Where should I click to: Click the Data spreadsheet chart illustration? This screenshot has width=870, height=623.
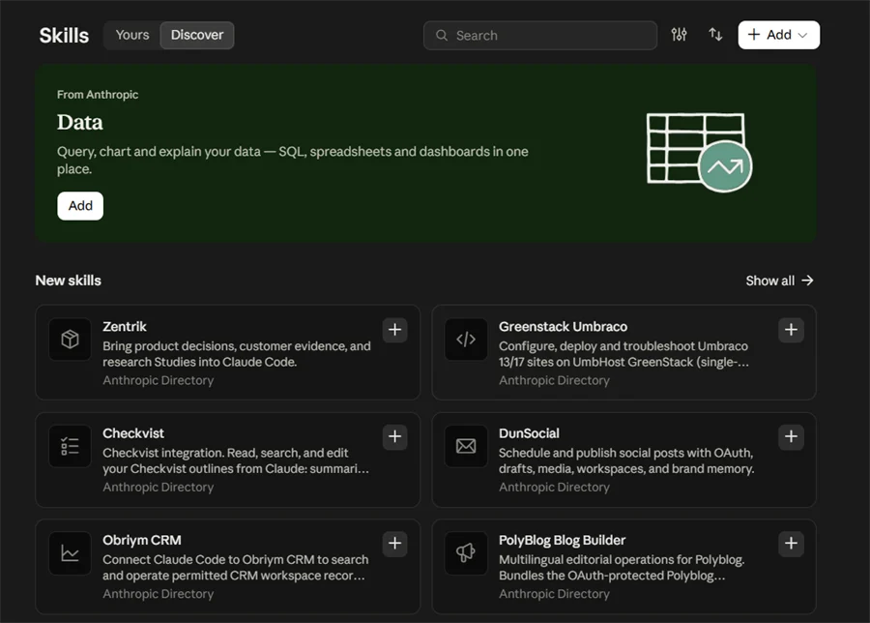[699, 152]
